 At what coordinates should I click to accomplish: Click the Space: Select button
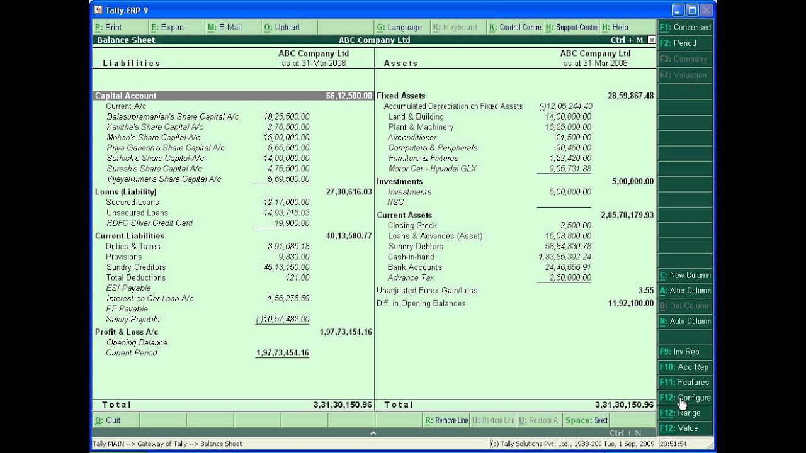coord(587,420)
